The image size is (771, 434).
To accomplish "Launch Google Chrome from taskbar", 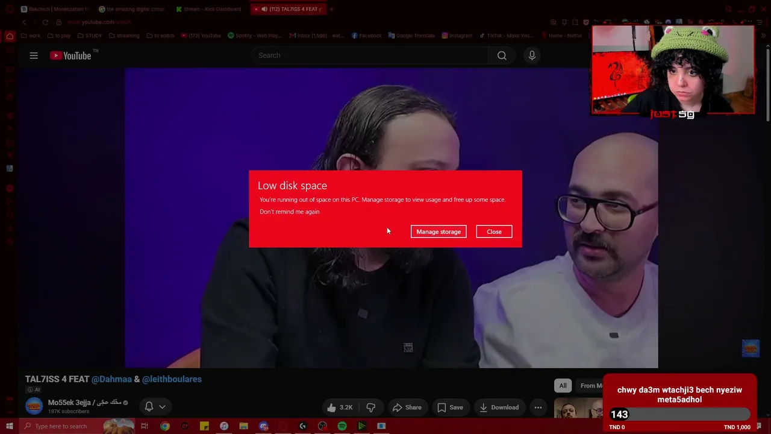I will [x=164, y=426].
